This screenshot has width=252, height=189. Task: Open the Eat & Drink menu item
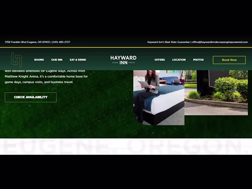click(x=78, y=60)
